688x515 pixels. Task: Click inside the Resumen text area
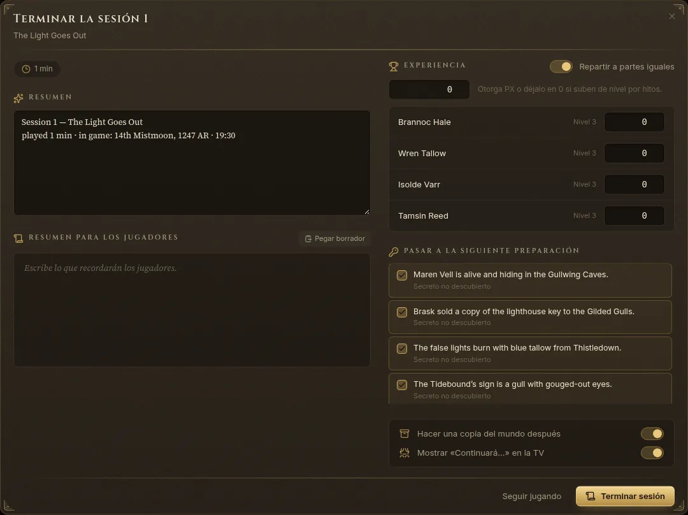point(192,163)
